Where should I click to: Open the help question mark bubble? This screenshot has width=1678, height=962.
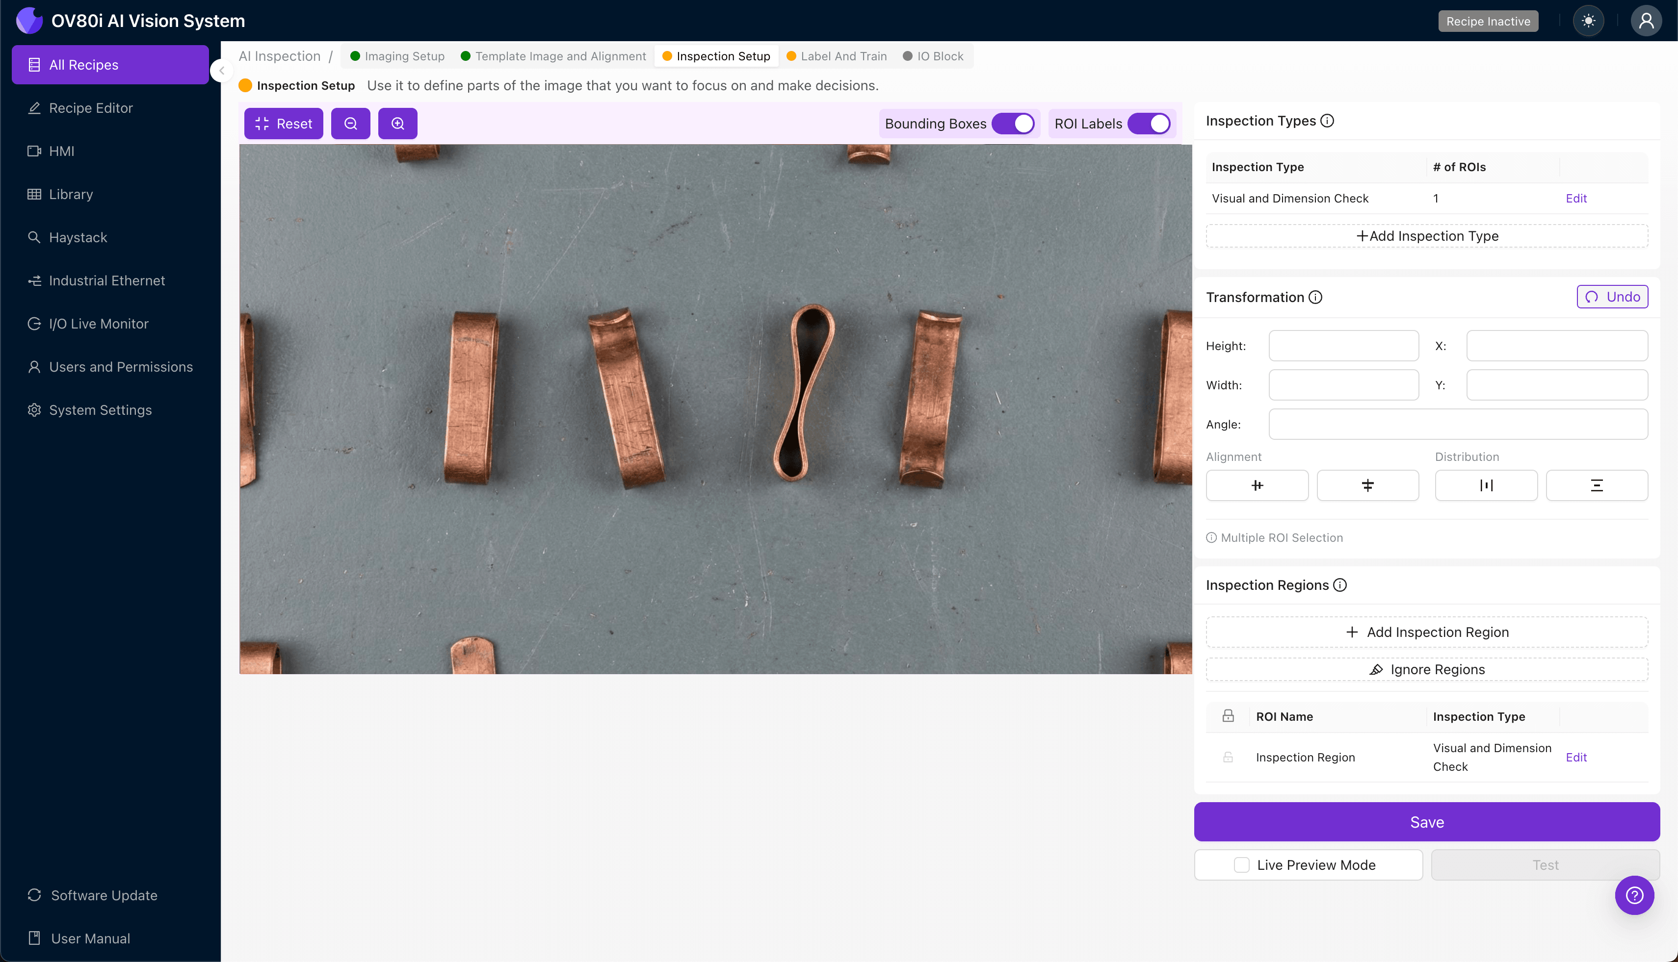click(1634, 895)
